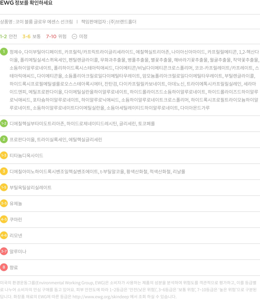Click the EWG 정보를 확인하세요 heading
This screenshot has height=300, width=260.
(26, 3)
